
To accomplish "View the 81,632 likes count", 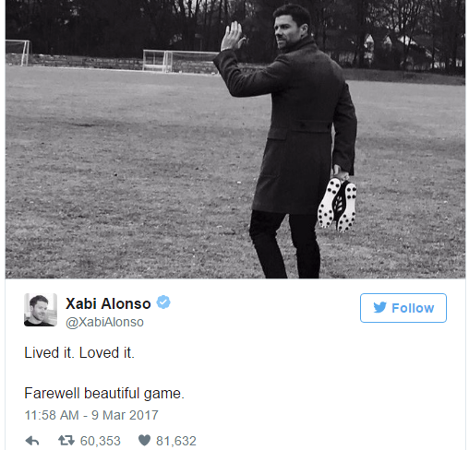I will click(x=176, y=441).
